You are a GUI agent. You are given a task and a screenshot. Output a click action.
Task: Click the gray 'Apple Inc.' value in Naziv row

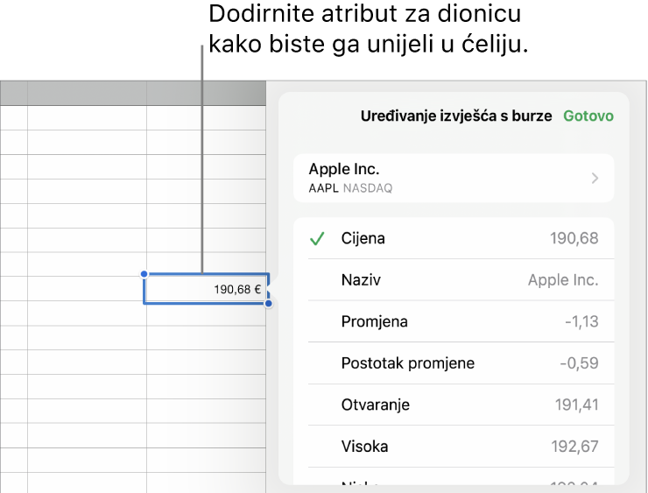563,280
